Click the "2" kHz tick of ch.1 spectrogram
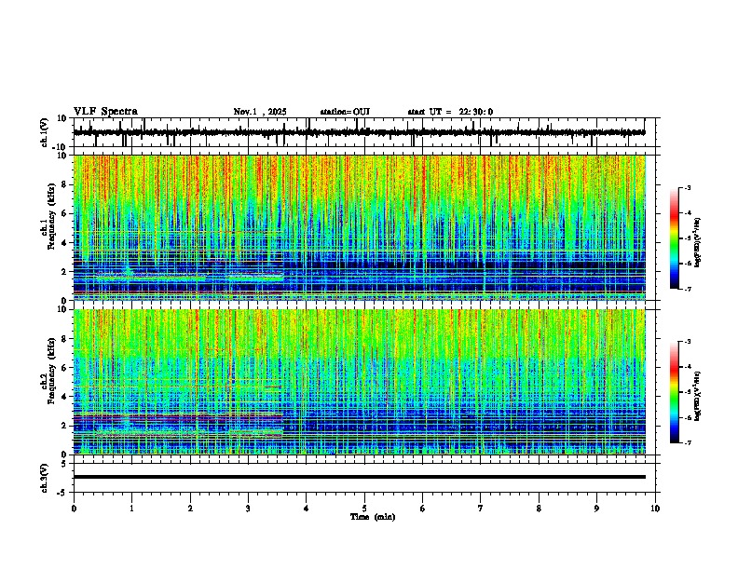The width and height of the screenshot is (738, 570). [64, 272]
